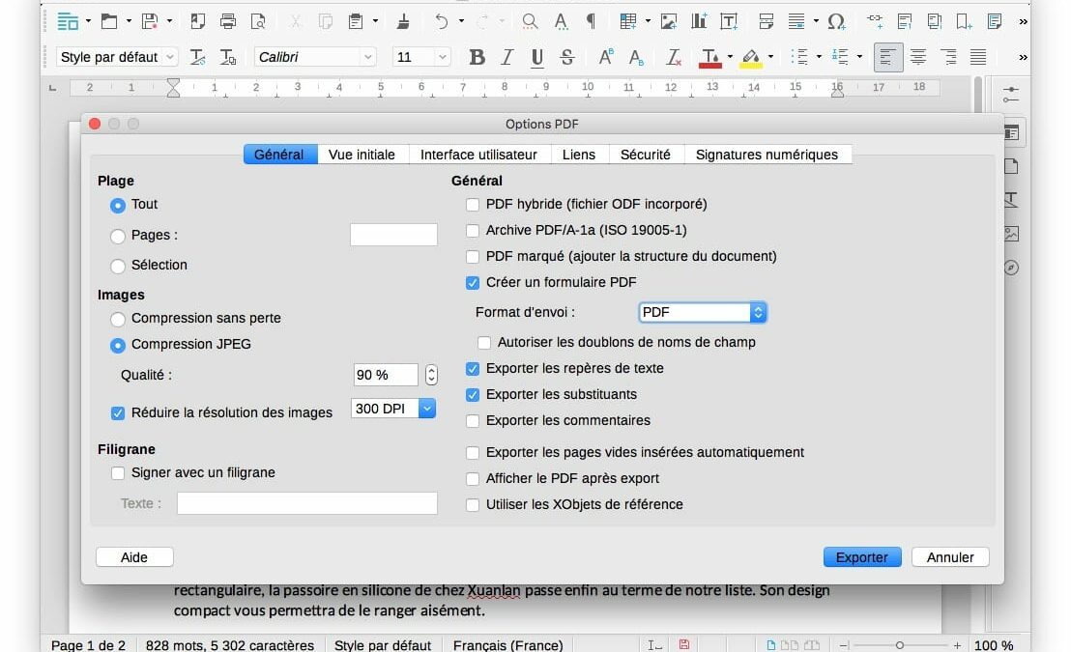Select the Compression sans perte option
The width and height of the screenshot is (1071, 652).
118,319
